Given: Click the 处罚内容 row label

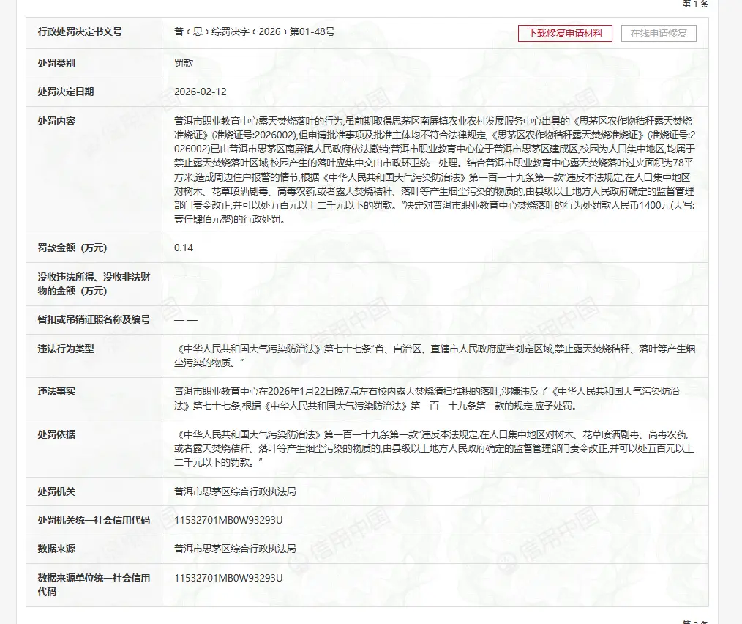Looking at the screenshot, I should pos(56,121).
